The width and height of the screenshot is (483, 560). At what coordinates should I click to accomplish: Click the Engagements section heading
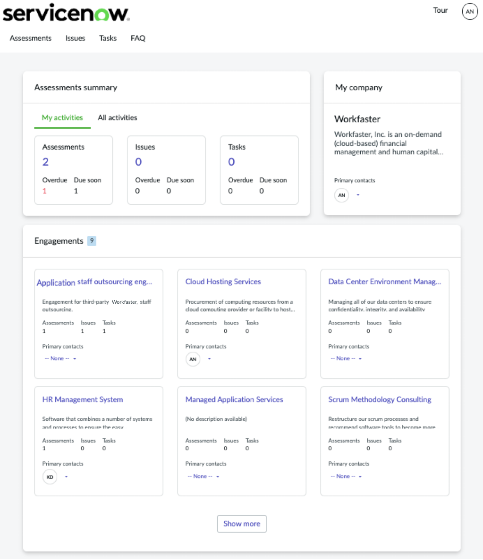coord(59,241)
